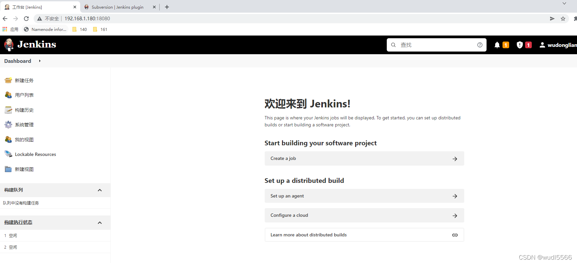Click the magnifier icon in search box
Screen dimensions: 577x263
click(x=393, y=45)
